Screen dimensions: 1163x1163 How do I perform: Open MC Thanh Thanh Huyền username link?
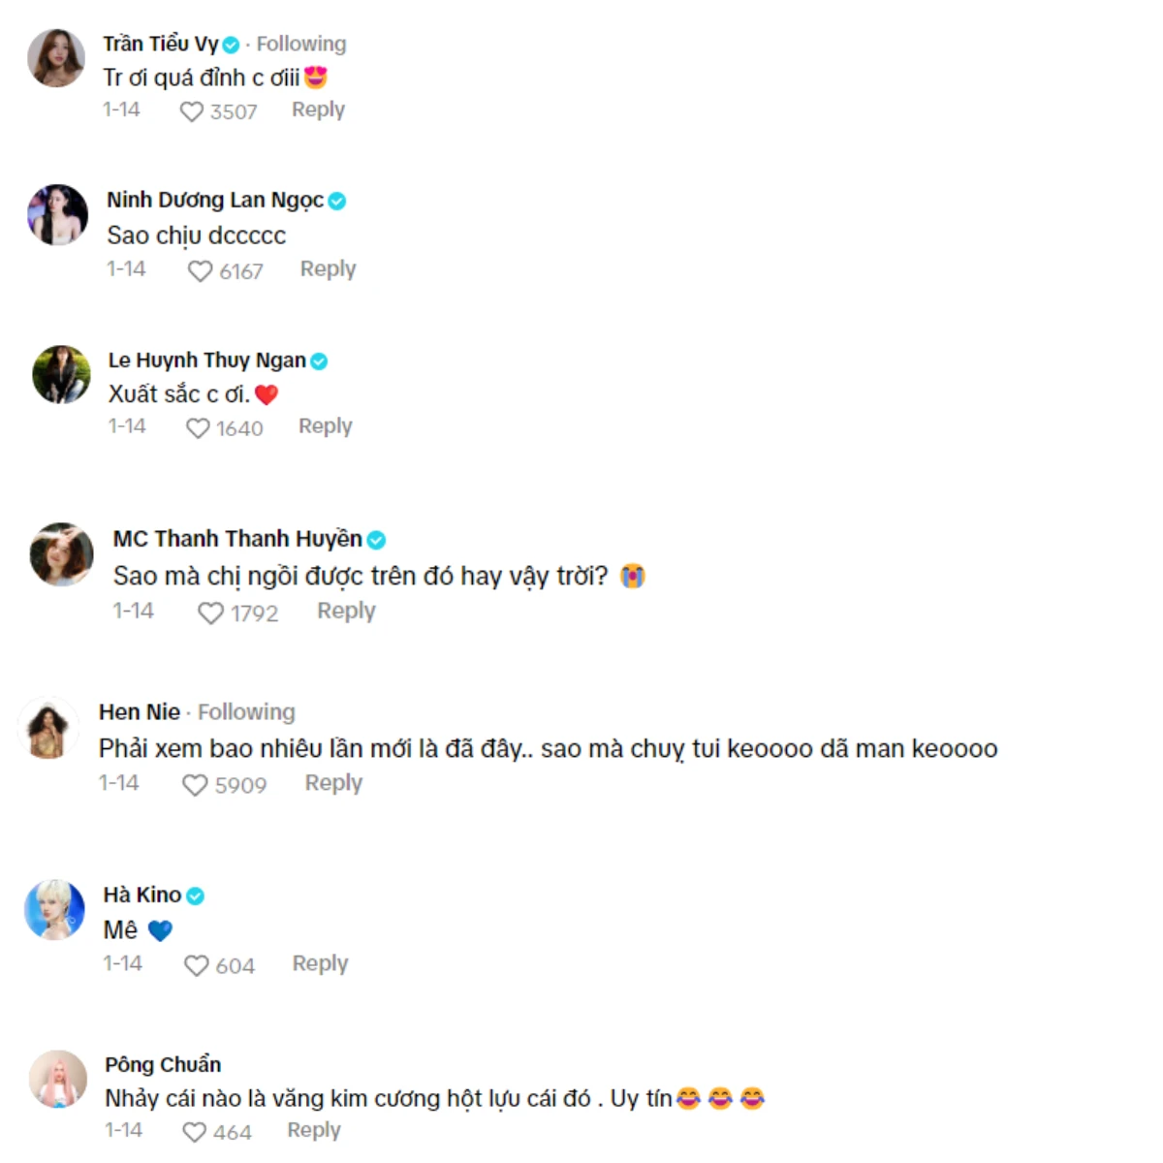pos(237,539)
